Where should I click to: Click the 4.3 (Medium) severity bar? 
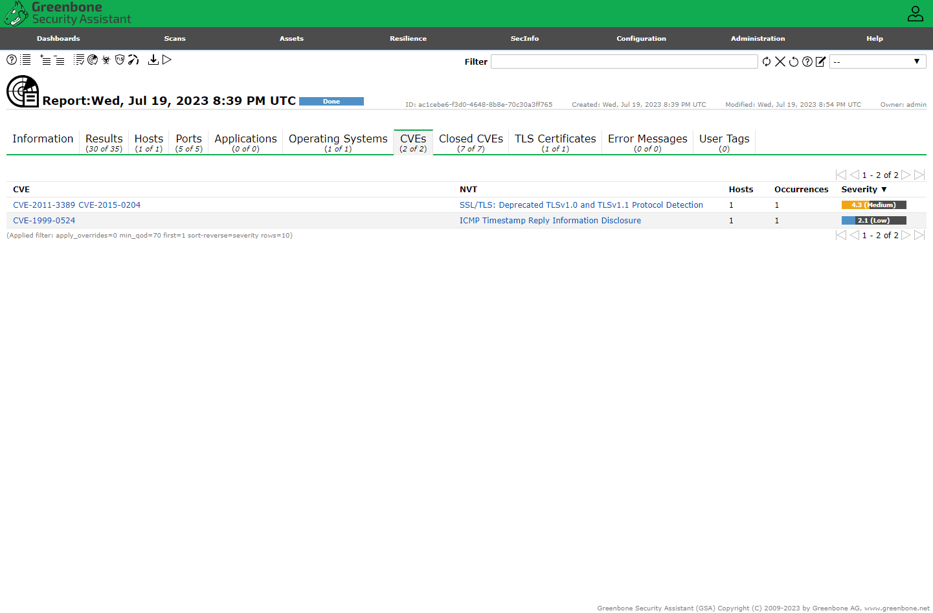coord(874,205)
